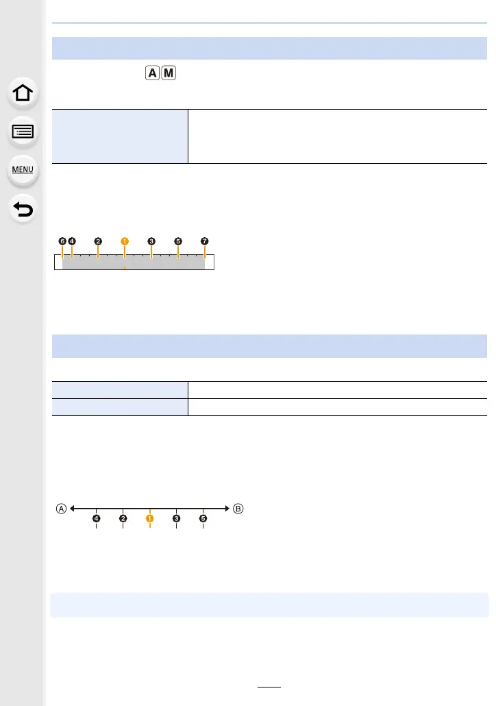Click orange marker 1 under focus arrow
This screenshot has height=706, width=496.
(150, 519)
